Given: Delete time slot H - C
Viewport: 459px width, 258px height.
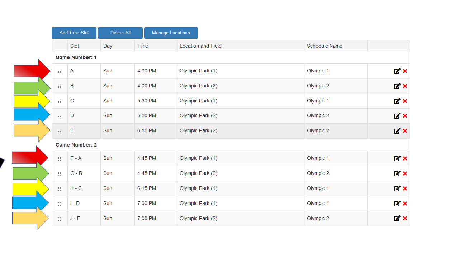Looking at the screenshot, I should coord(405,188).
